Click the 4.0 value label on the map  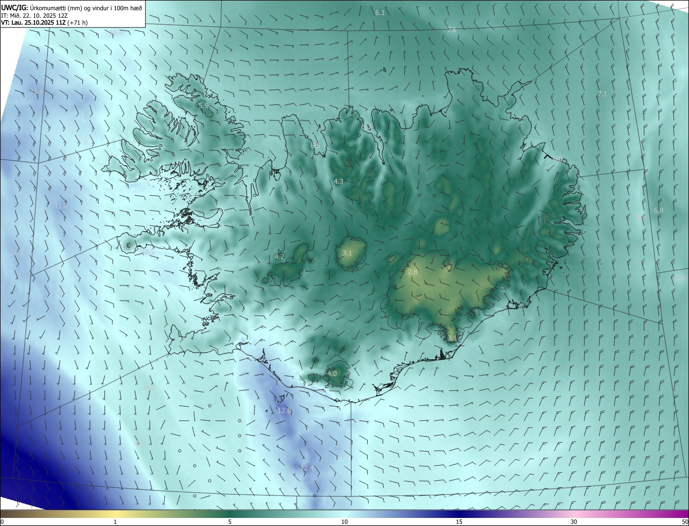click(x=332, y=374)
